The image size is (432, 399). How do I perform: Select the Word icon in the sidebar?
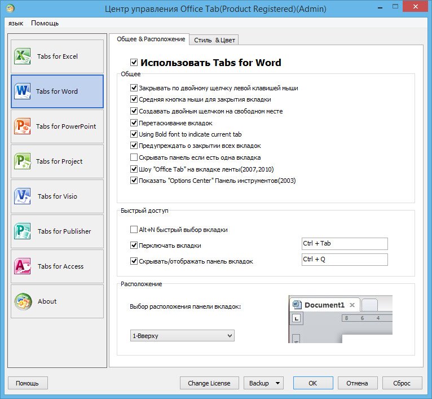22,91
